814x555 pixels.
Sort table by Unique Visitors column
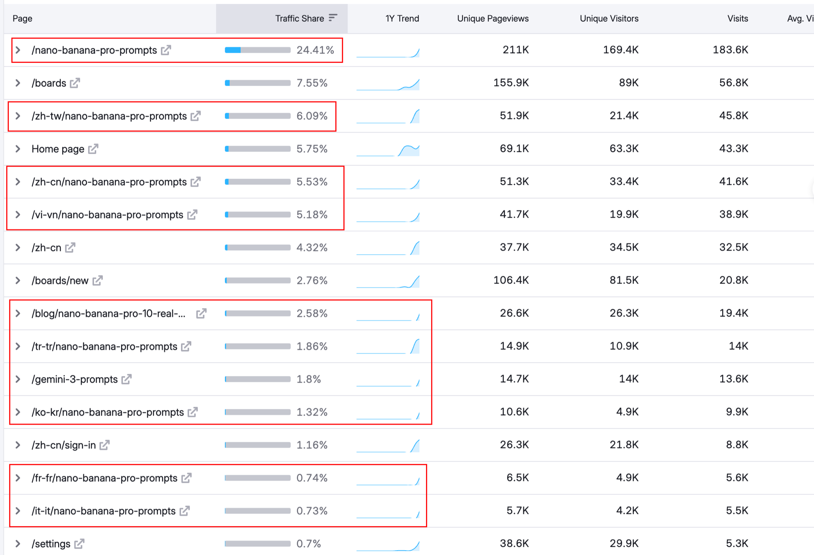coord(609,19)
